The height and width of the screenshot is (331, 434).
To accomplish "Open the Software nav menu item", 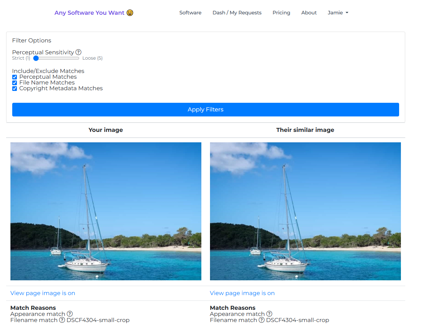I will pyautogui.click(x=190, y=13).
